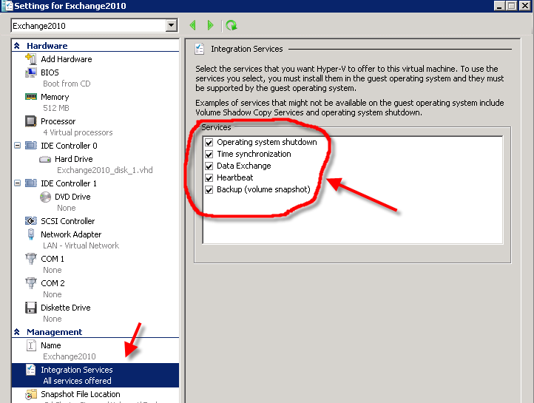Click the Hard Drive icon
The height and width of the screenshot is (403, 534).
pyautogui.click(x=45, y=159)
